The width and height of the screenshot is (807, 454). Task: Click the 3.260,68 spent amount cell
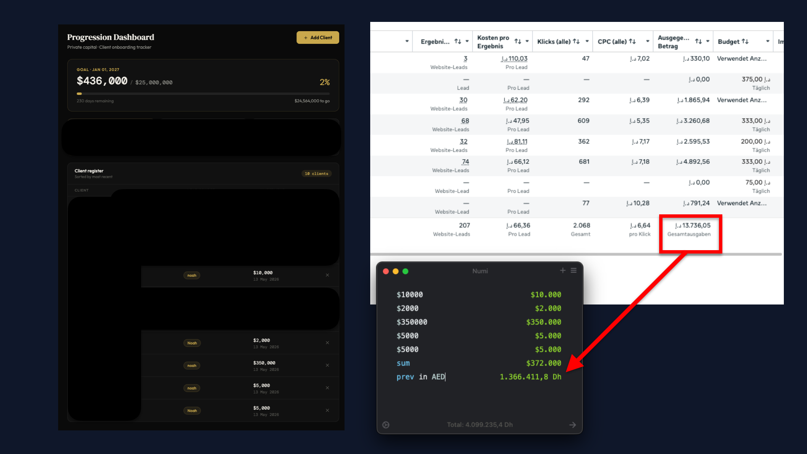pyautogui.click(x=693, y=121)
